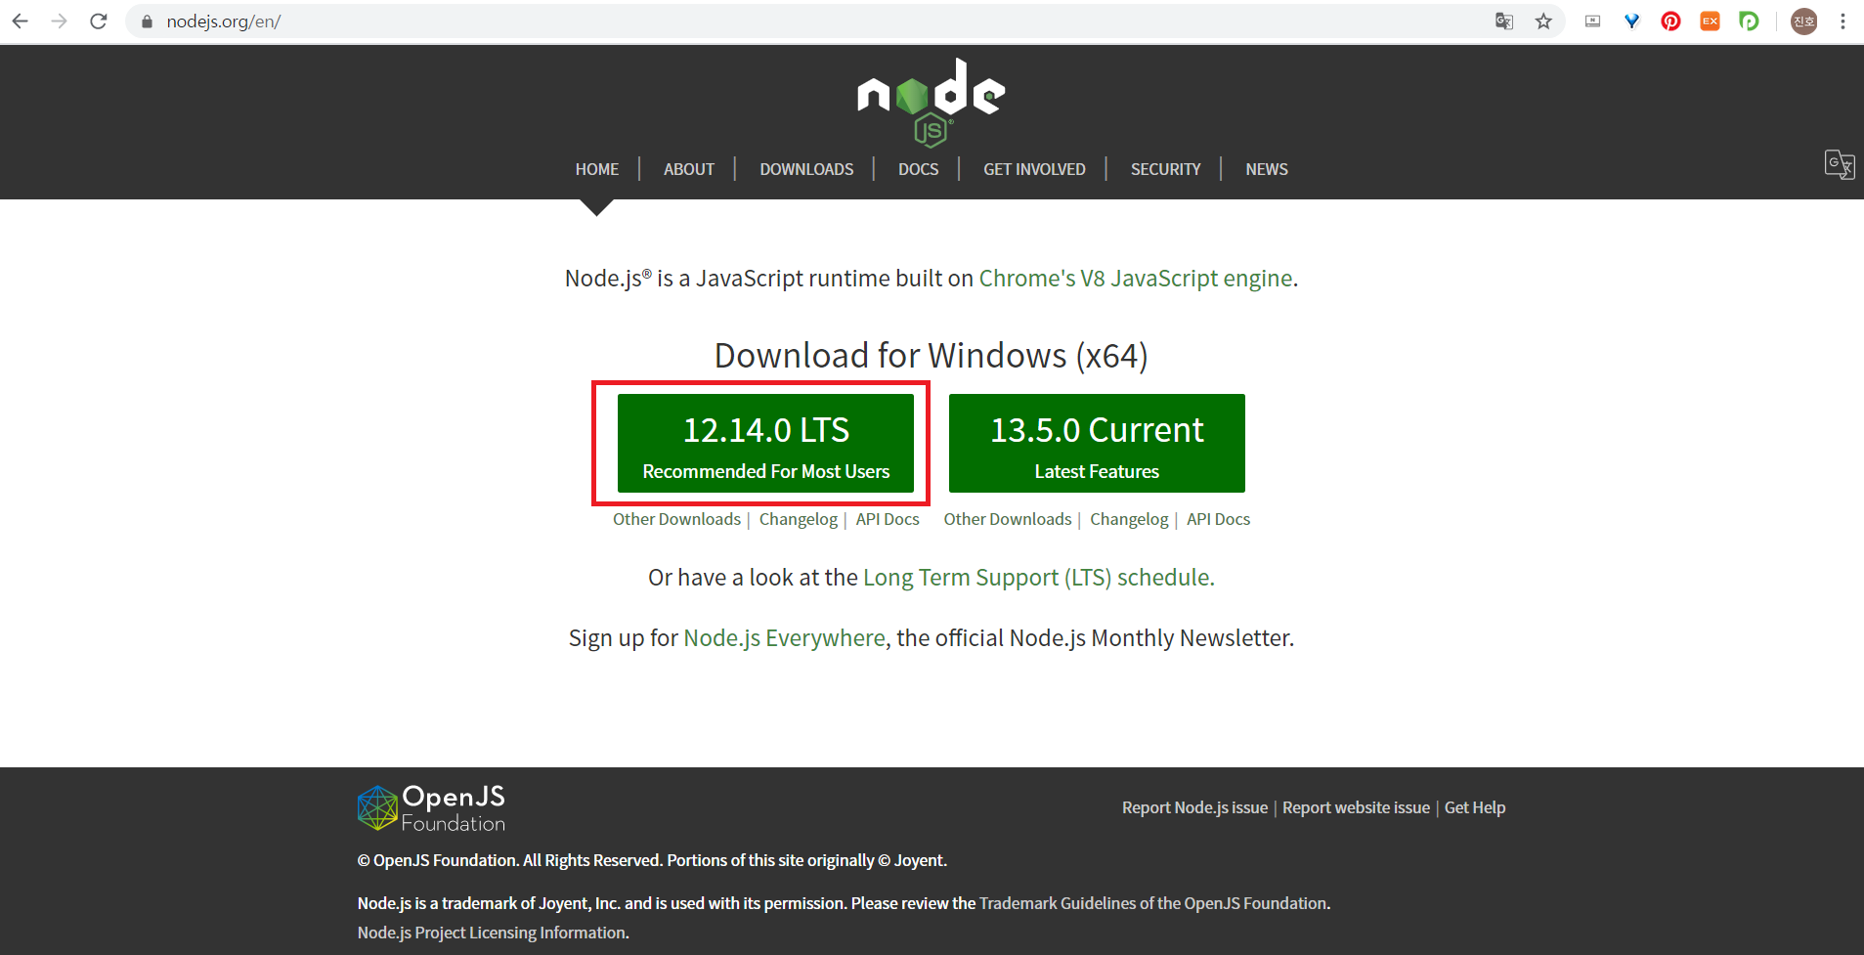This screenshot has height=955, width=1864.
Task: Click Report Node.js issue in footer
Action: [x=1194, y=807]
